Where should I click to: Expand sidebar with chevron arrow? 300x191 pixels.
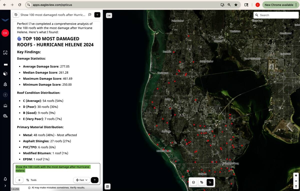(5, 186)
